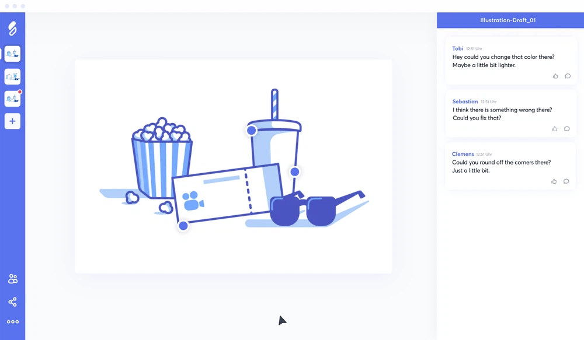
Task: Click the name Sebastian in the comments
Action: pos(465,101)
